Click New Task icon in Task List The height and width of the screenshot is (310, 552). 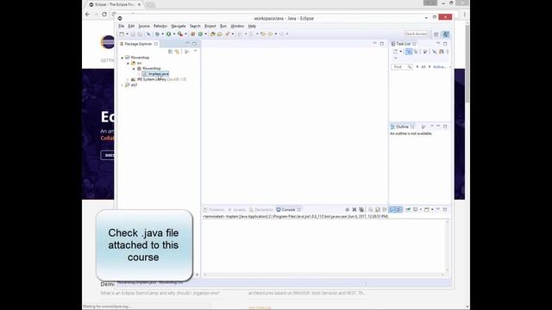396,52
